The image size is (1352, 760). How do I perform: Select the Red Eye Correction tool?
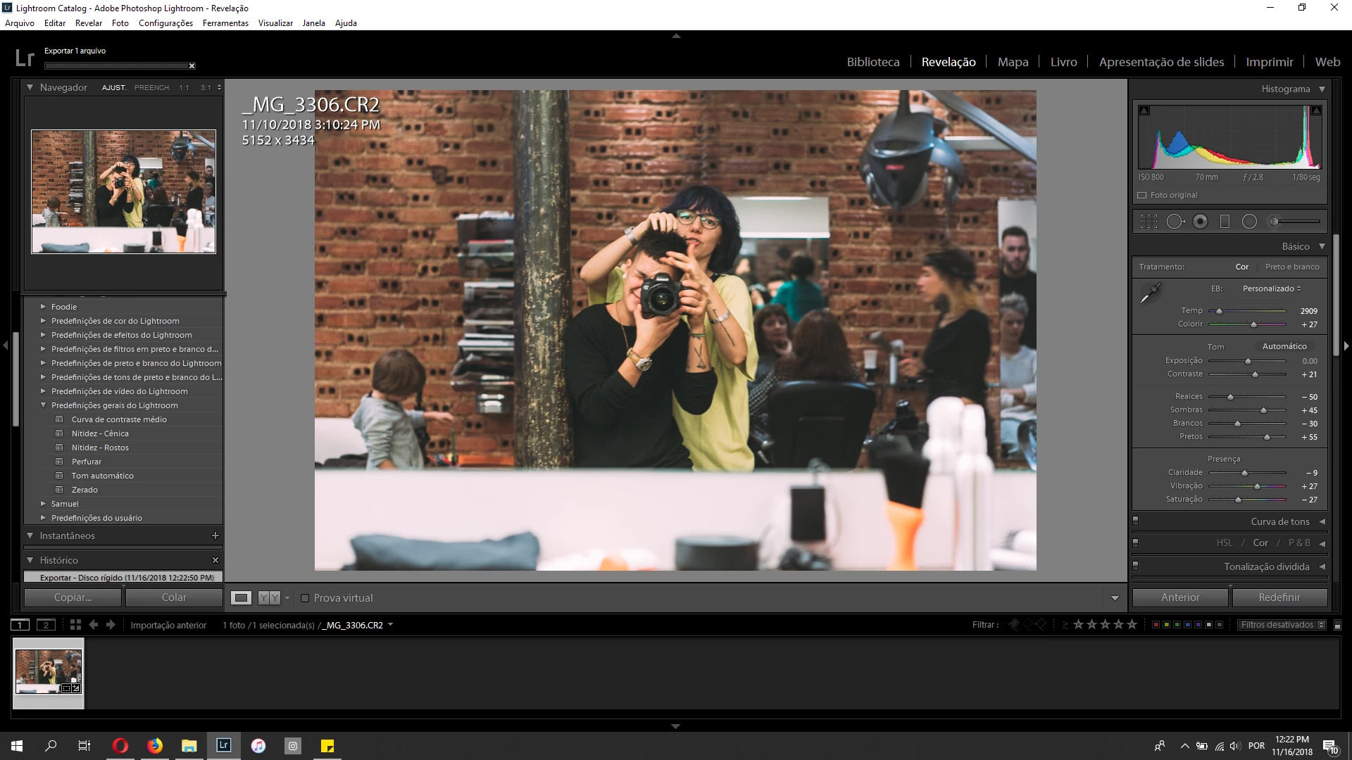point(1201,222)
